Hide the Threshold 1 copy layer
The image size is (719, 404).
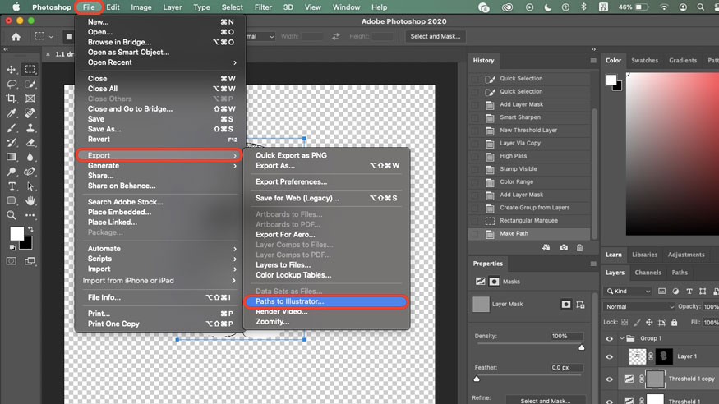(609, 379)
